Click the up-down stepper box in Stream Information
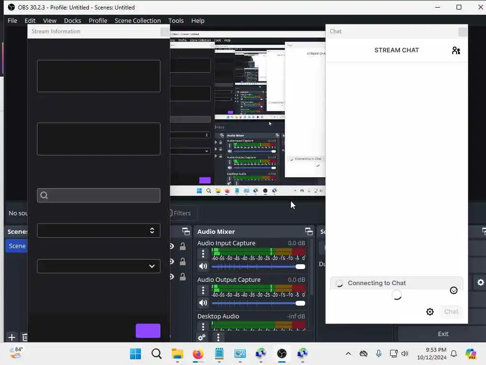This screenshot has width=486, height=365. coord(99,231)
